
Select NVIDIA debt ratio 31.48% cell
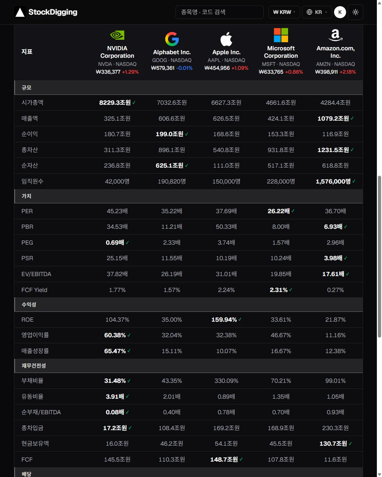[117, 381]
